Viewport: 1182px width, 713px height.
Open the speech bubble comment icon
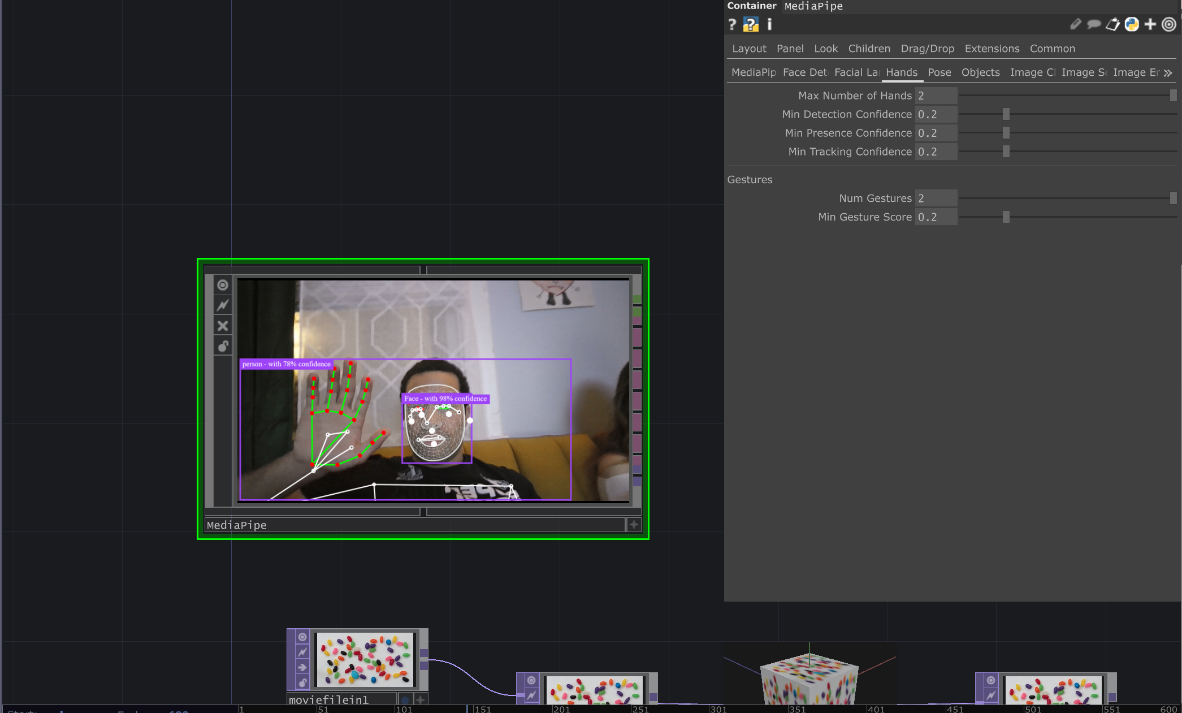(x=1094, y=24)
